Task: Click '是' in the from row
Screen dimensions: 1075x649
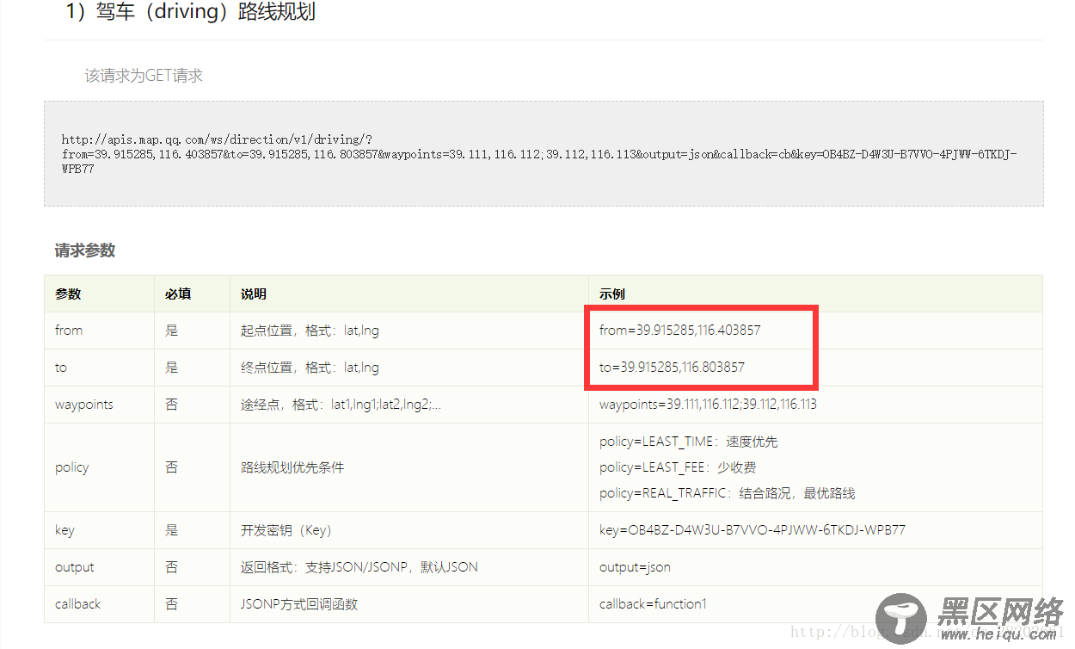Action: (x=172, y=331)
